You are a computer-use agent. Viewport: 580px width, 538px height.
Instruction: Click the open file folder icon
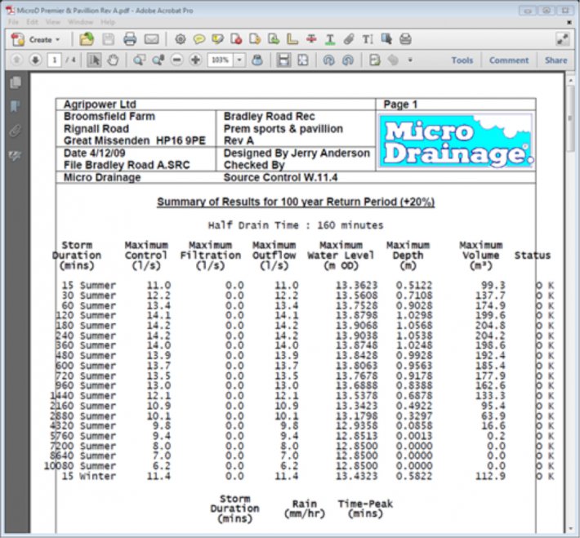87,39
